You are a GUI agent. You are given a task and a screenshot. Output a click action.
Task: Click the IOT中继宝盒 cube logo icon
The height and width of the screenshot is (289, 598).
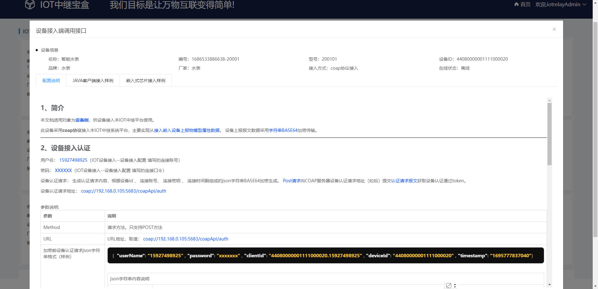click(x=30, y=5)
